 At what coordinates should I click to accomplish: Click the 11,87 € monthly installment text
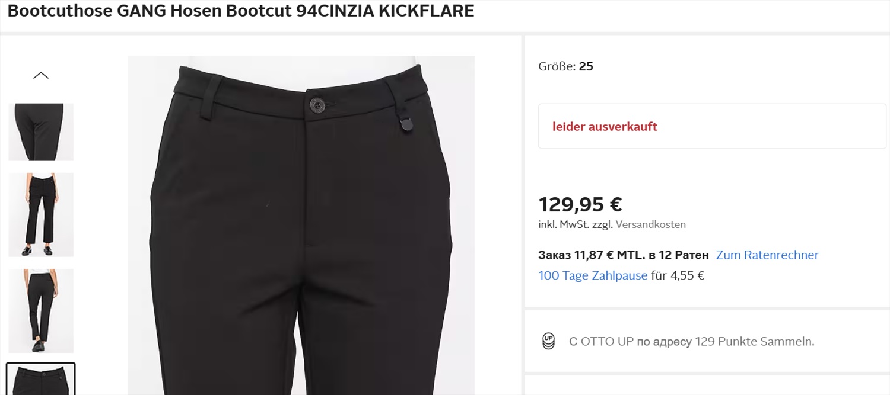(x=623, y=255)
